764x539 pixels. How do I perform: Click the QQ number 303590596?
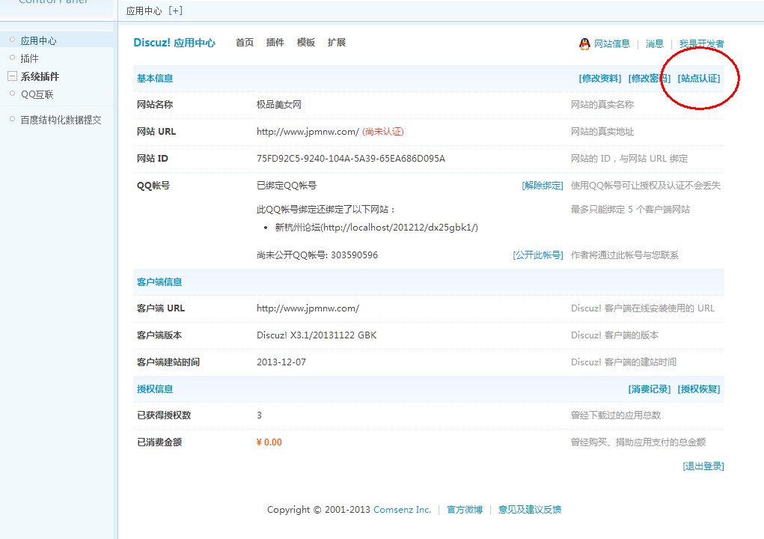[x=354, y=255]
